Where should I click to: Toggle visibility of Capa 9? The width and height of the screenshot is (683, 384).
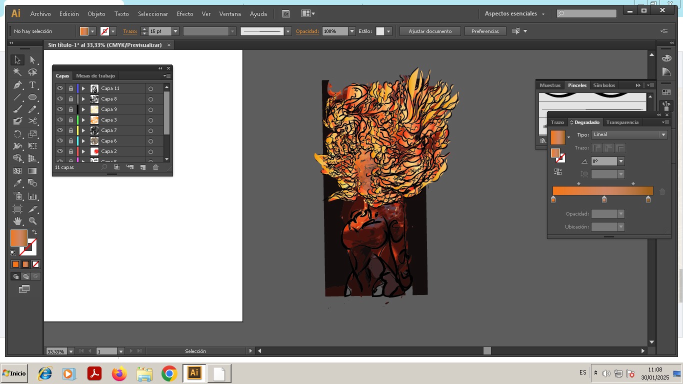pyautogui.click(x=60, y=109)
